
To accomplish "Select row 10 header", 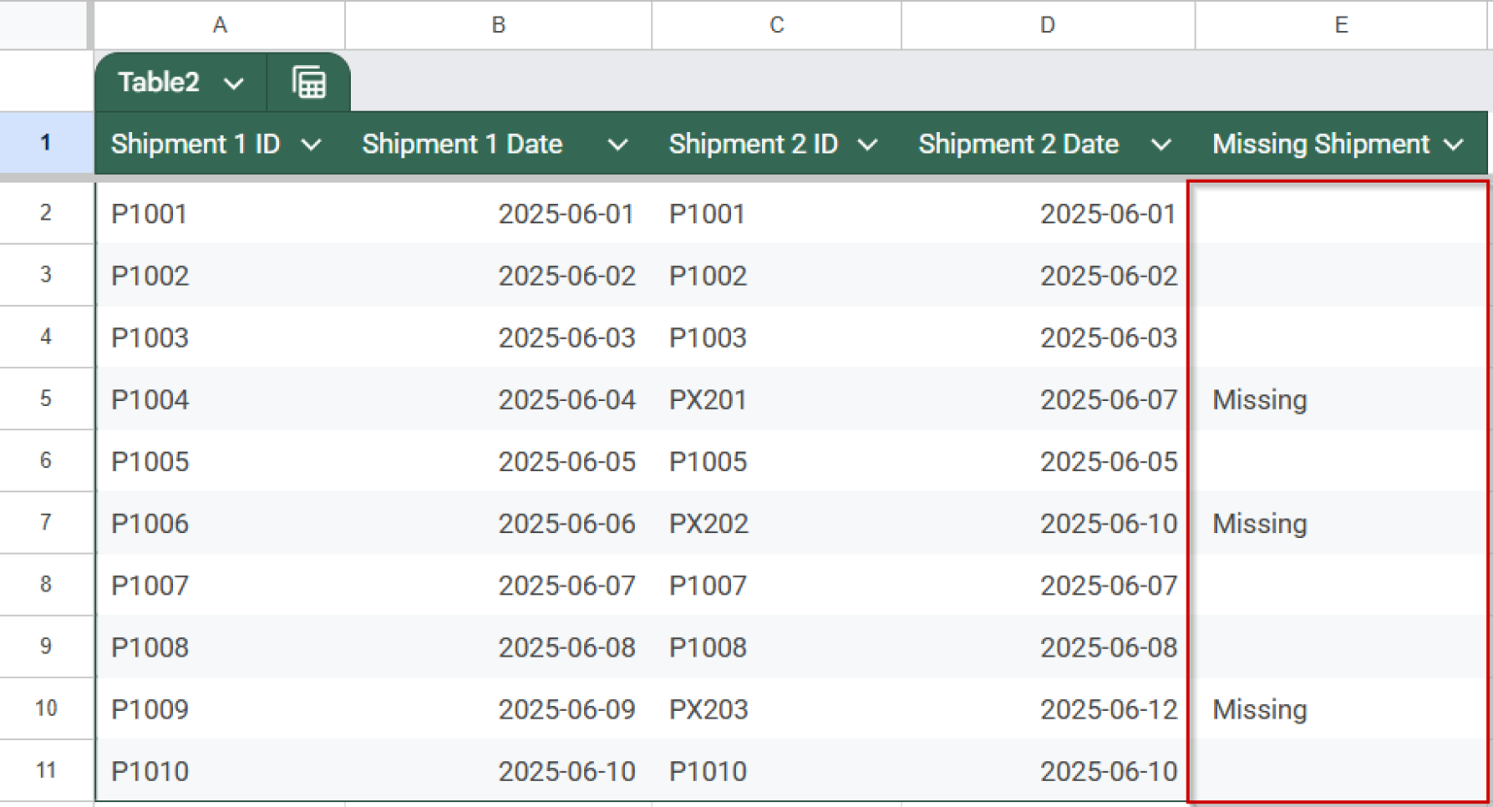I will point(46,709).
